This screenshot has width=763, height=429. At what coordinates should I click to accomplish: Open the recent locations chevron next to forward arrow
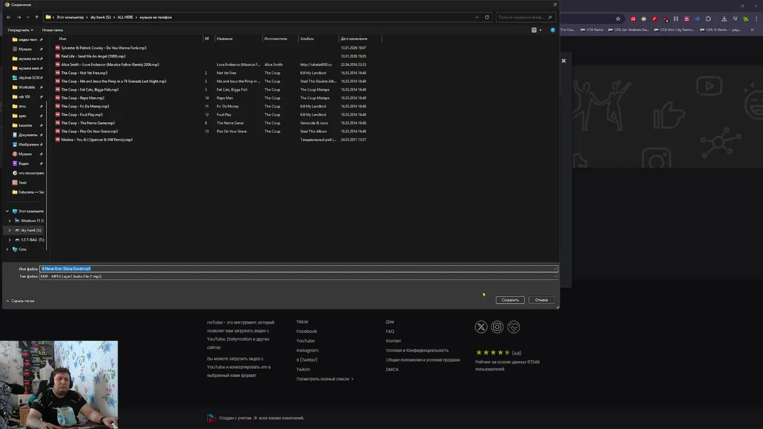tap(27, 17)
